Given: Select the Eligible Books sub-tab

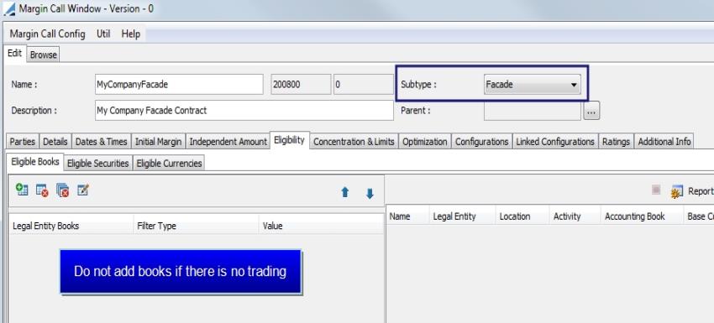Looking at the screenshot, I should (35, 162).
